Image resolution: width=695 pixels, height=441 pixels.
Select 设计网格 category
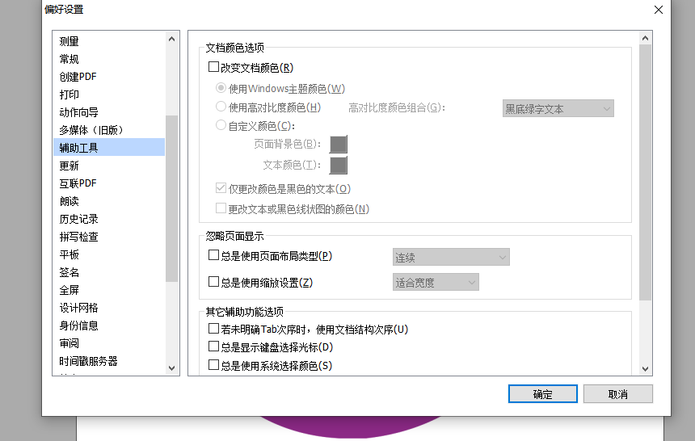[109, 308]
